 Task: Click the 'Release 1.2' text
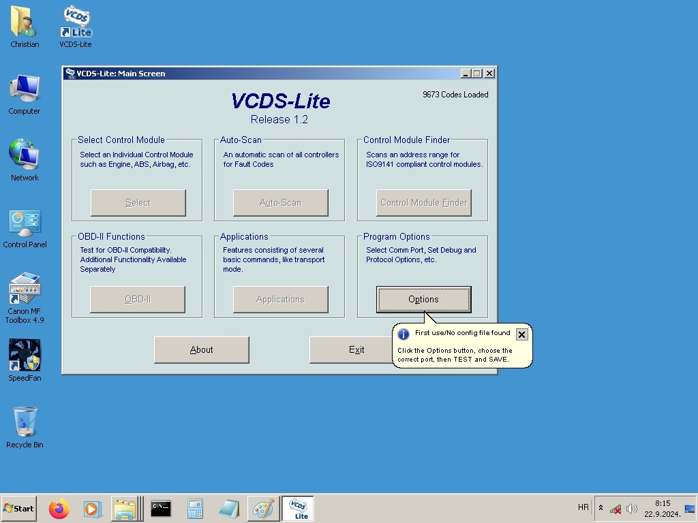(279, 119)
